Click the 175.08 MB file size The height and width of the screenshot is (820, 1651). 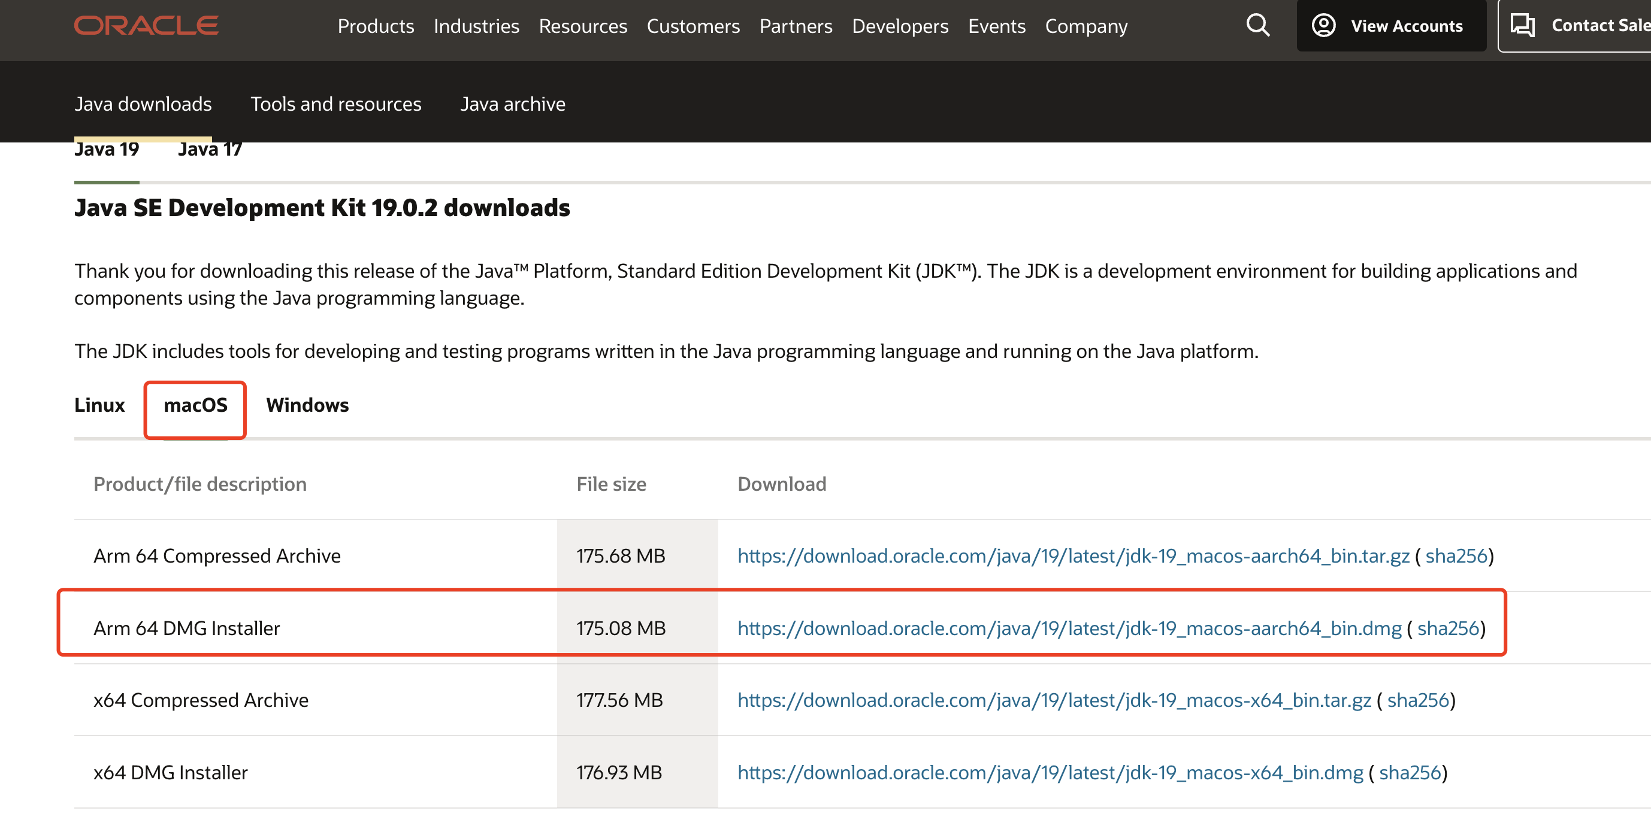click(621, 628)
